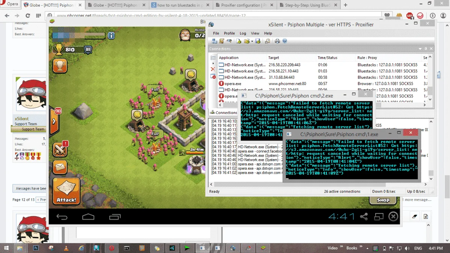Click New Profile icon in Proxifier toolbar
This screenshot has width=450, height=253.
coord(239,41)
